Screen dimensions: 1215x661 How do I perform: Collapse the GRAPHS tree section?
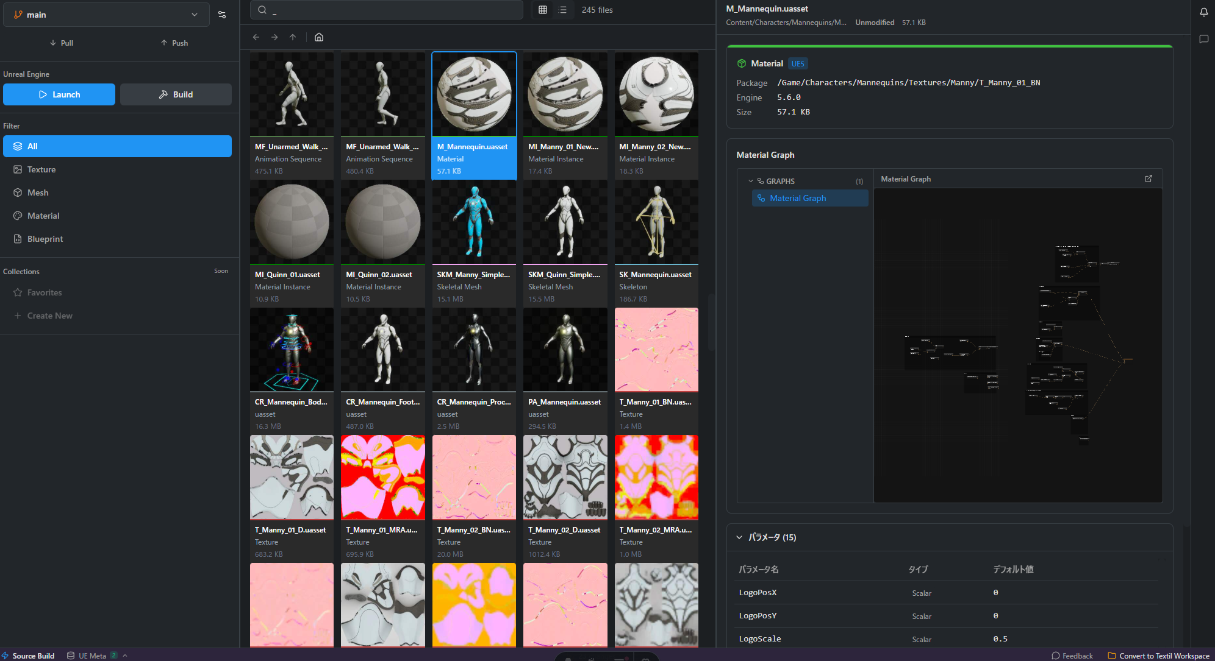click(751, 181)
